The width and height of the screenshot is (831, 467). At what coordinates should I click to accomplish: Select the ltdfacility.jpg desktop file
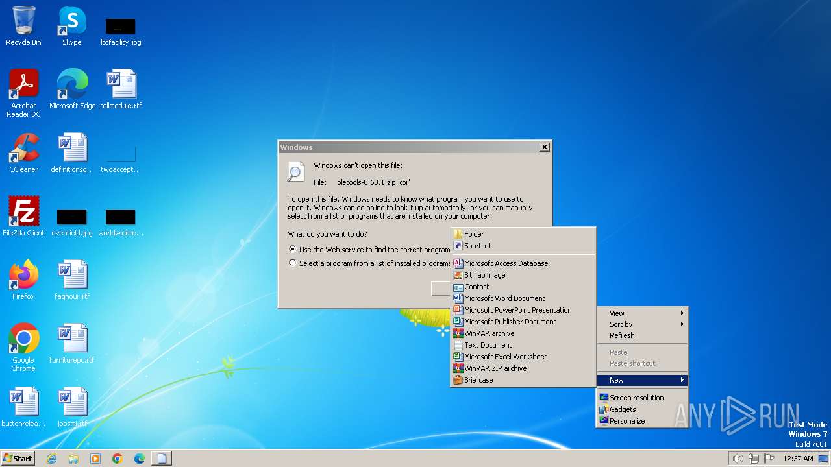pyautogui.click(x=121, y=31)
